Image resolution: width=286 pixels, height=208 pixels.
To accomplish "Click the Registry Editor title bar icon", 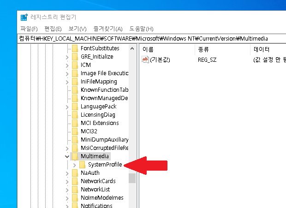I will pyautogui.click(x=24, y=18).
